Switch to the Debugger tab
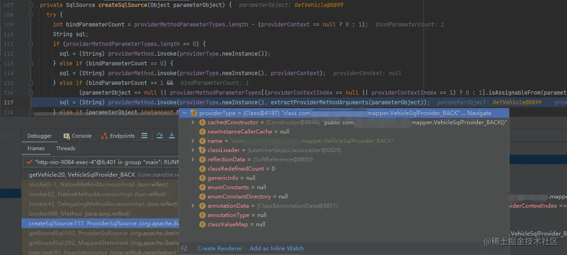 [39, 136]
